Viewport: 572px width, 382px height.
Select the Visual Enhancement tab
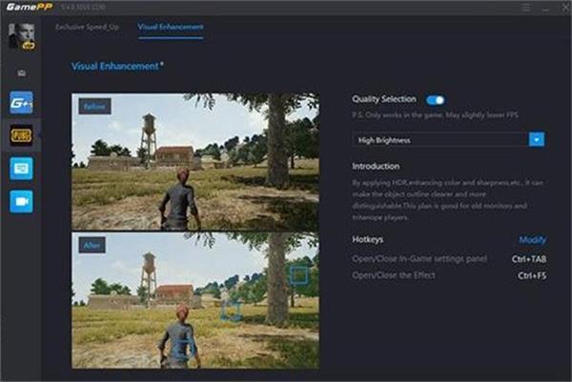(x=171, y=27)
